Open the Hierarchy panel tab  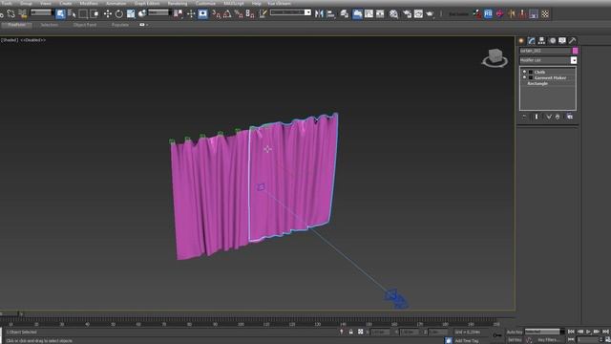coord(541,40)
